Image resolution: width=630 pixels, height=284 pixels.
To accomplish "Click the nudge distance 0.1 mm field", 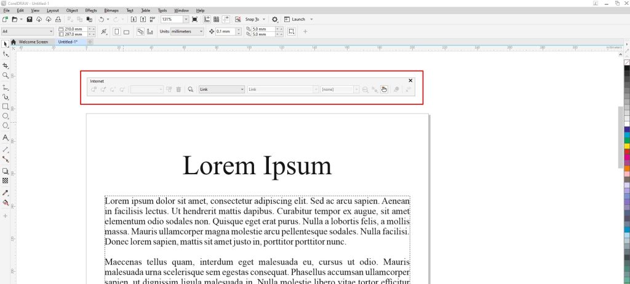I will (x=225, y=32).
